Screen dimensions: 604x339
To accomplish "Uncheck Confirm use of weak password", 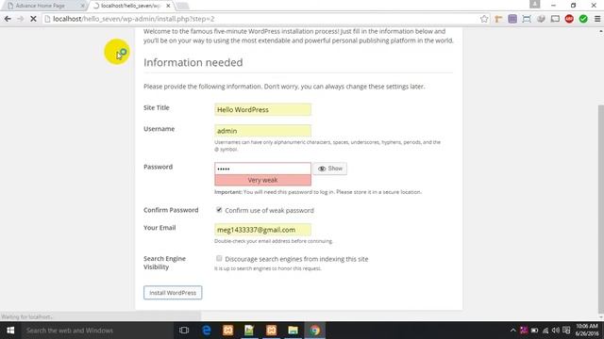I will [x=219, y=209].
